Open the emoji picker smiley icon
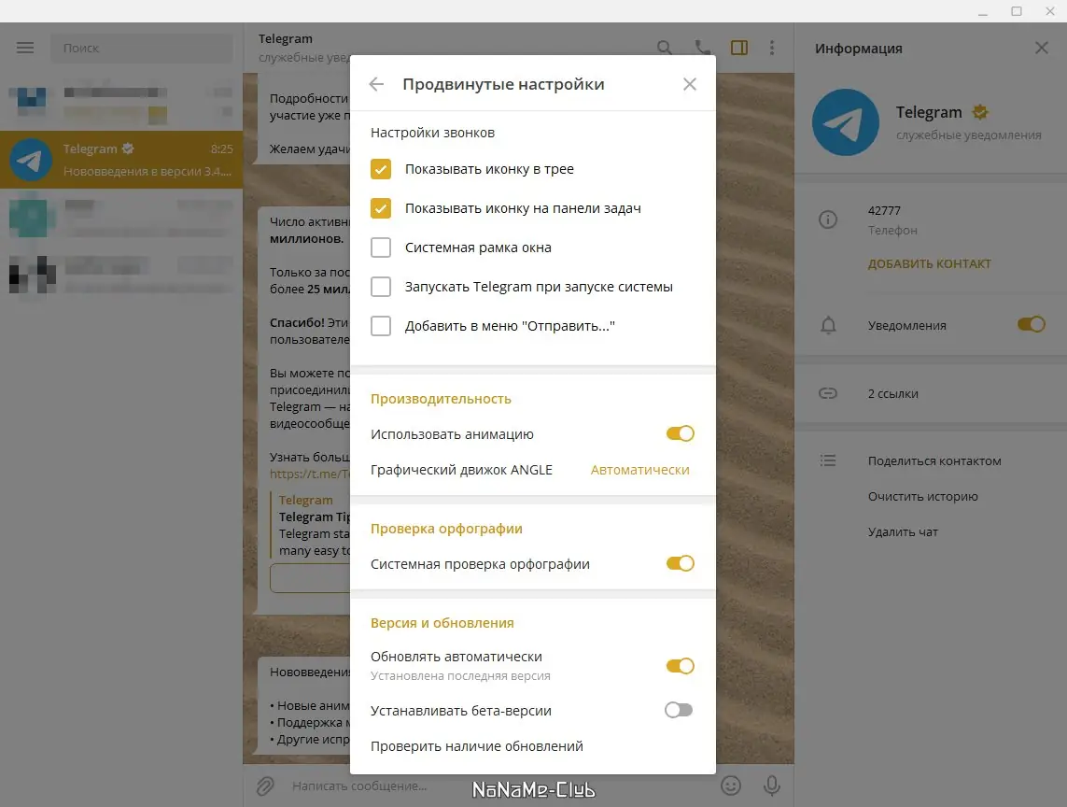Screen dimensions: 1067x807 (x=731, y=786)
